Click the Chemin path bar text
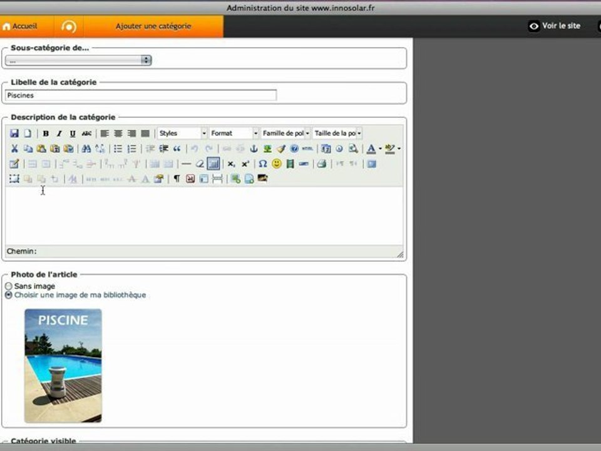Screen dimensions: 601x451 pos(21,251)
